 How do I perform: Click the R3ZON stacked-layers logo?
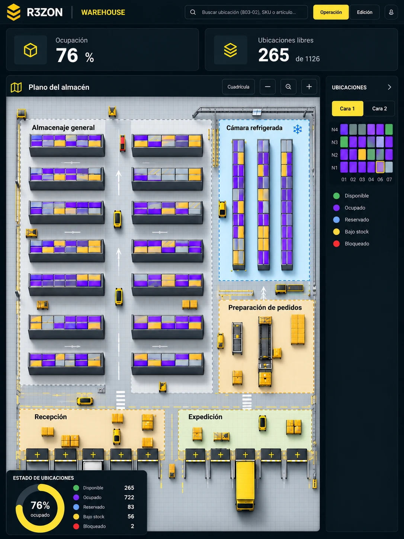tap(14, 12)
